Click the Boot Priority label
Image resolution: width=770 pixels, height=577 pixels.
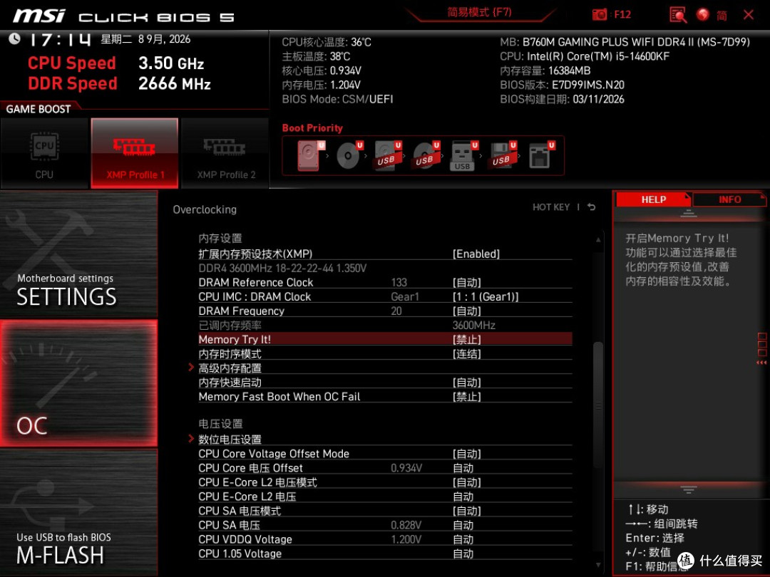(x=312, y=128)
